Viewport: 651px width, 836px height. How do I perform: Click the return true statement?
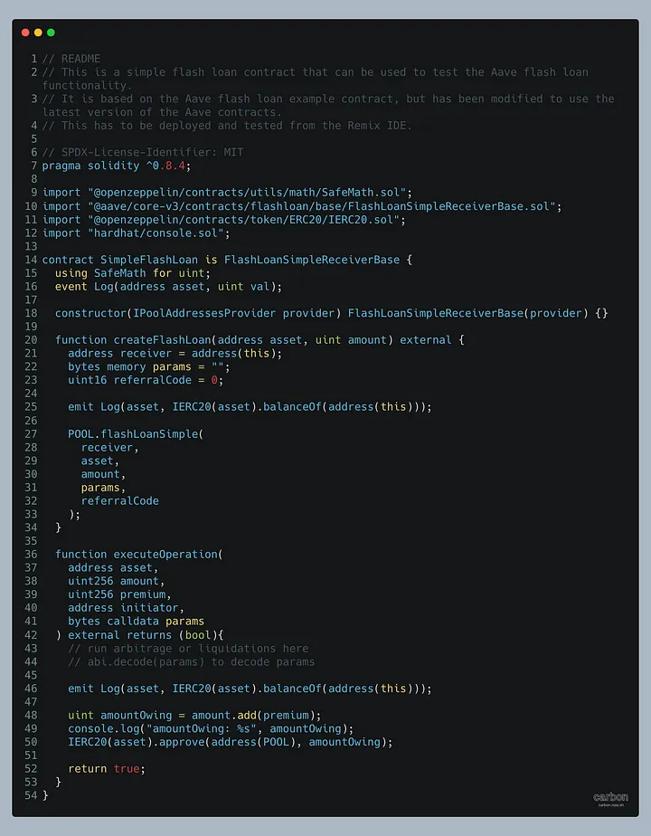tap(106, 768)
